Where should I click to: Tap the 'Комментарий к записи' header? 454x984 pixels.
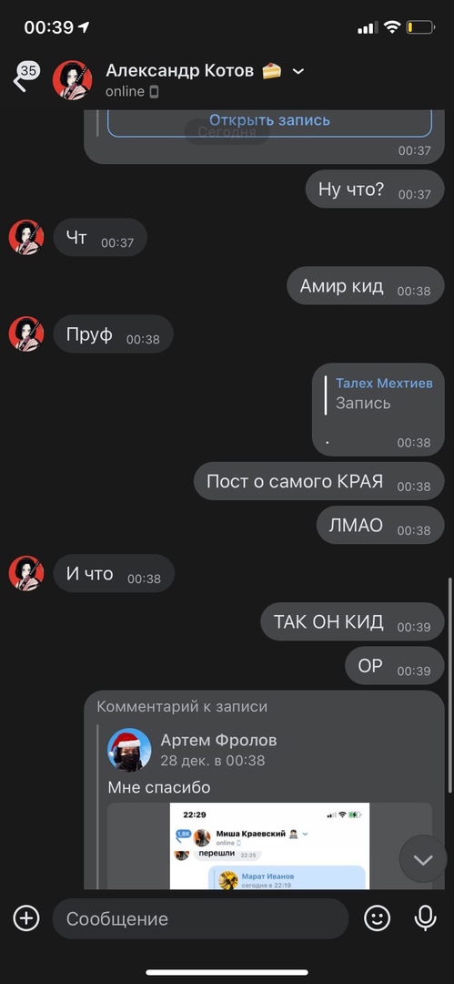pos(182,707)
